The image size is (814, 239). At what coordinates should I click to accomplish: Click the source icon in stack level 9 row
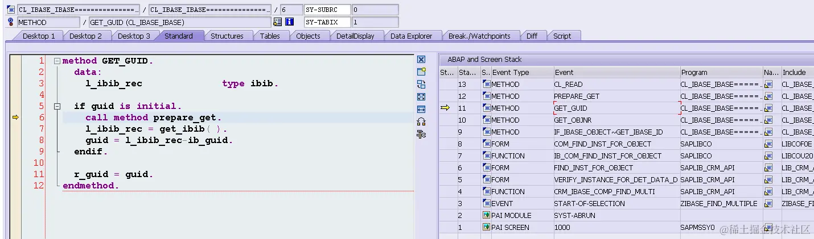click(486, 132)
